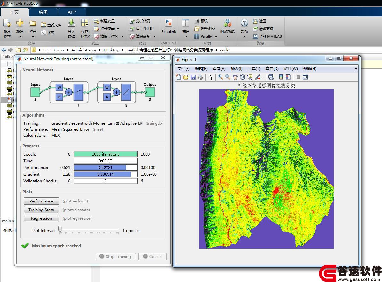
Task: Expand the 打开 (Open) dropdown arrow
Action: [x=33, y=37]
